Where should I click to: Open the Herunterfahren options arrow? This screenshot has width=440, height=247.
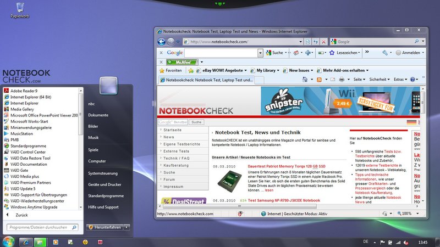[x=127, y=227]
